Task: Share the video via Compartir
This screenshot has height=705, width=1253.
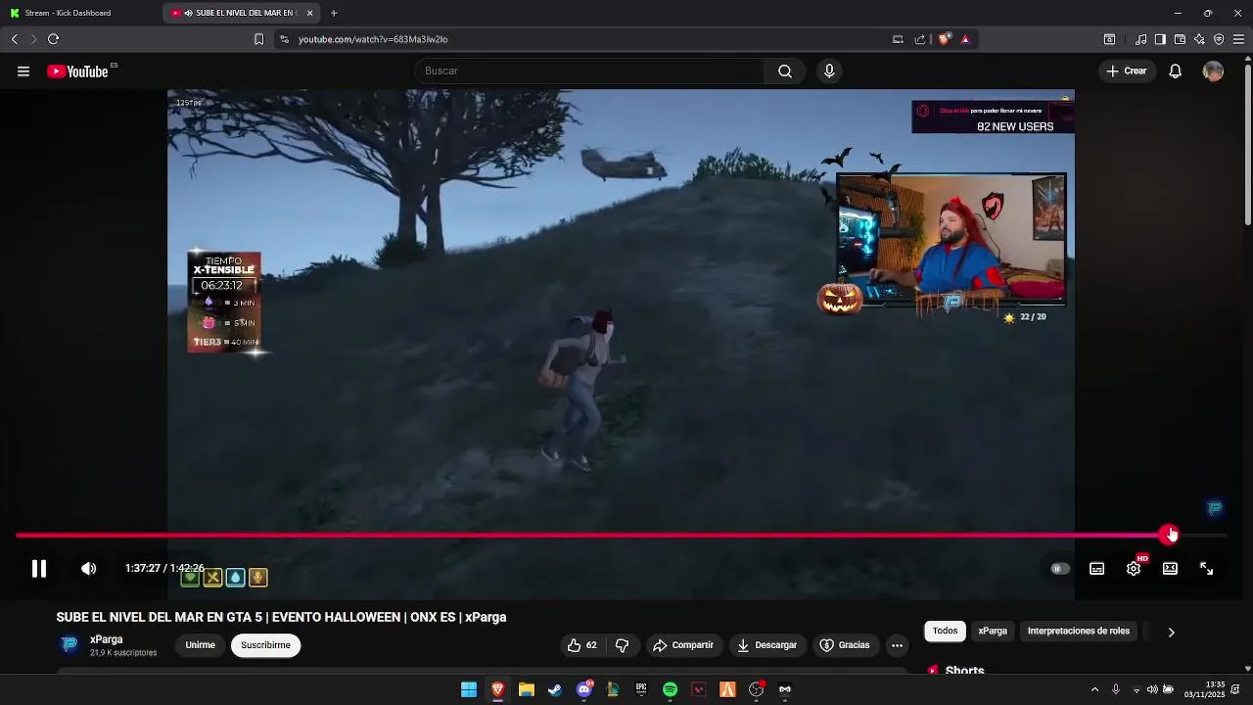Action: coord(683,645)
